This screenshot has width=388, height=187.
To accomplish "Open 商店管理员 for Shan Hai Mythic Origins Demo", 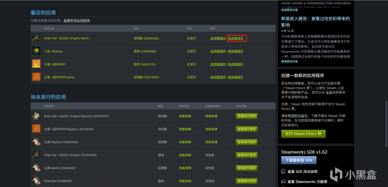I will [x=236, y=38].
